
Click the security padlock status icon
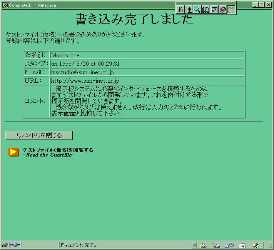[x=5, y=245]
